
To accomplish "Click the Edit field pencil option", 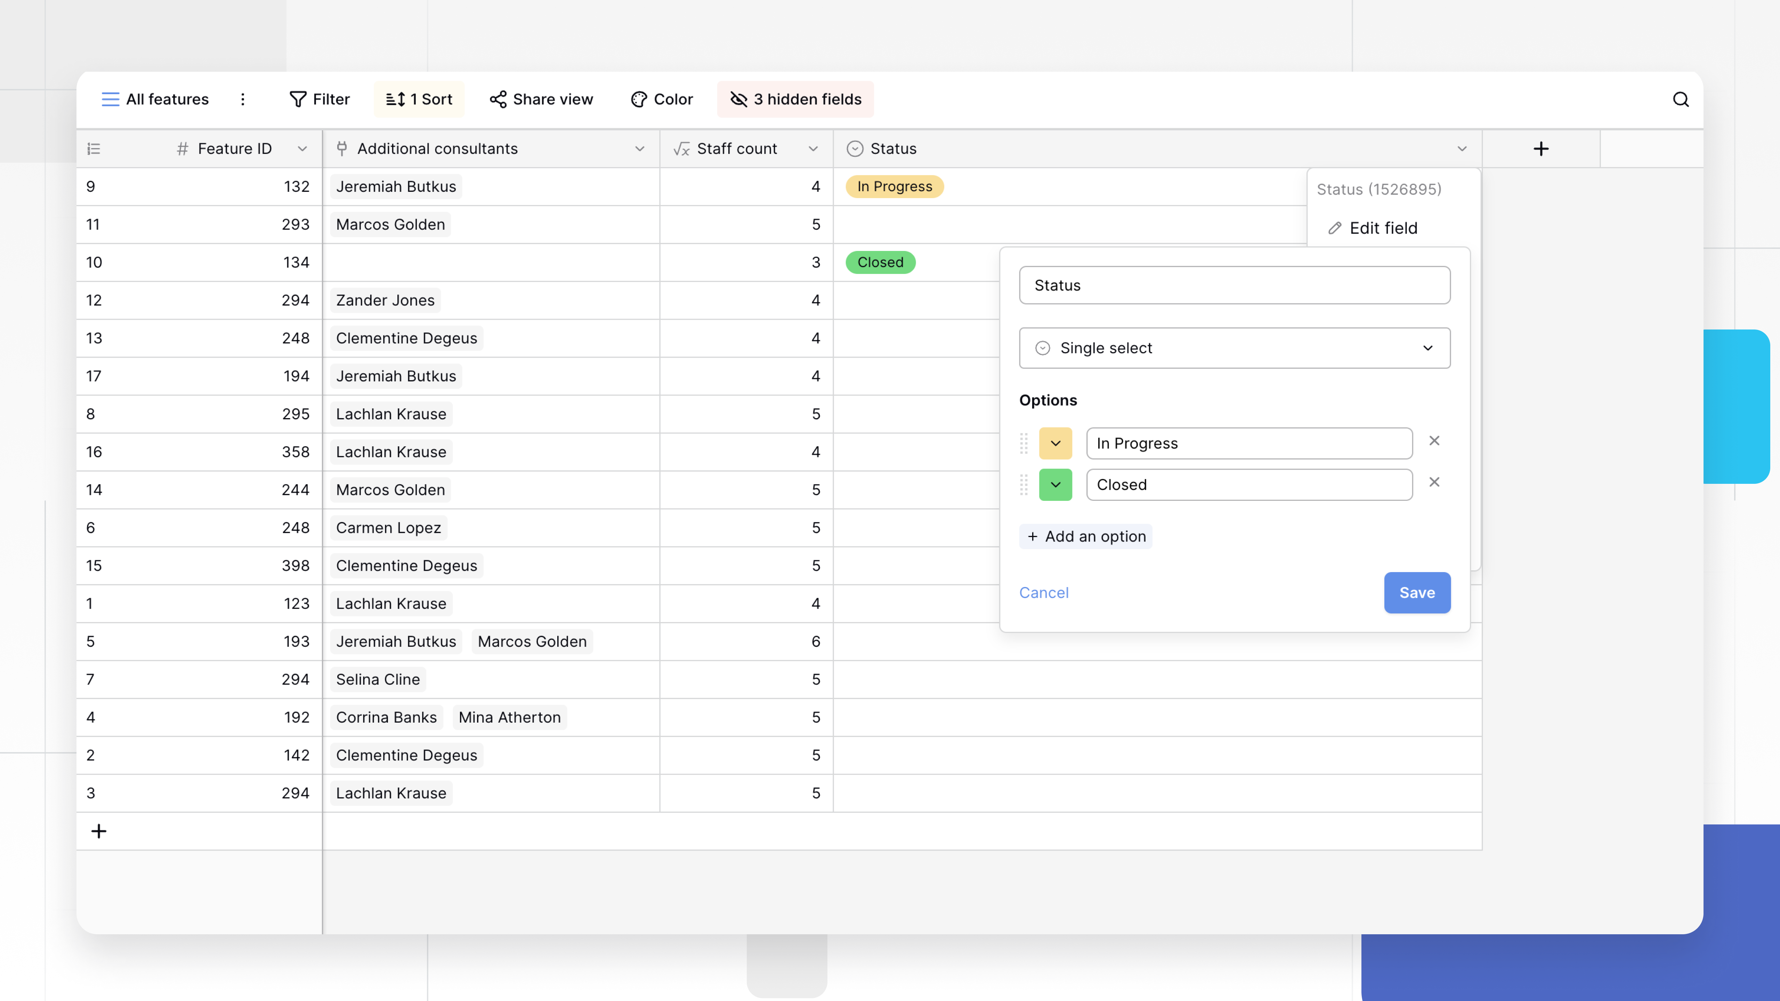I will click(1383, 228).
